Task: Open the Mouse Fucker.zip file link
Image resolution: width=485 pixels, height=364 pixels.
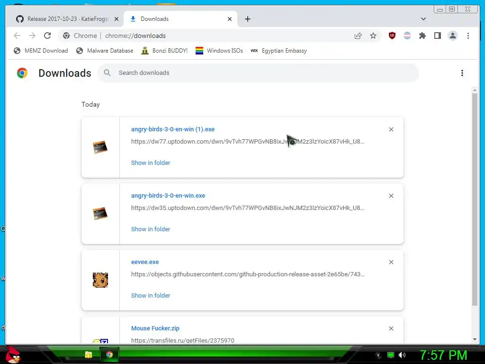Action: (155, 328)
